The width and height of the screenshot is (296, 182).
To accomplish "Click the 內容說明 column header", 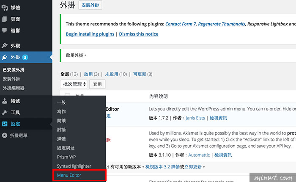I will (x=159, y=97).
